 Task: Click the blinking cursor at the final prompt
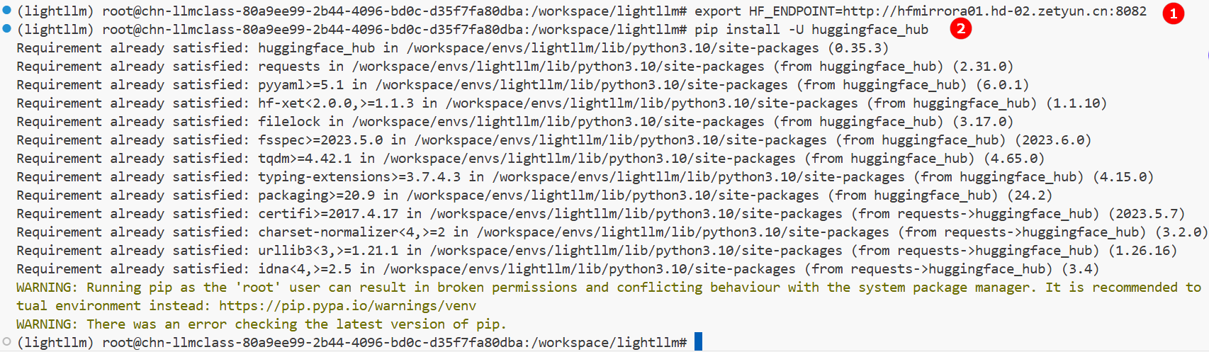click(x=698, y=342)
